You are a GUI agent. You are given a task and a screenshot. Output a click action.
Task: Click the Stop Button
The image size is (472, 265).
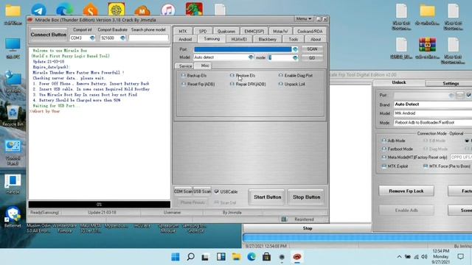(307, 197)
